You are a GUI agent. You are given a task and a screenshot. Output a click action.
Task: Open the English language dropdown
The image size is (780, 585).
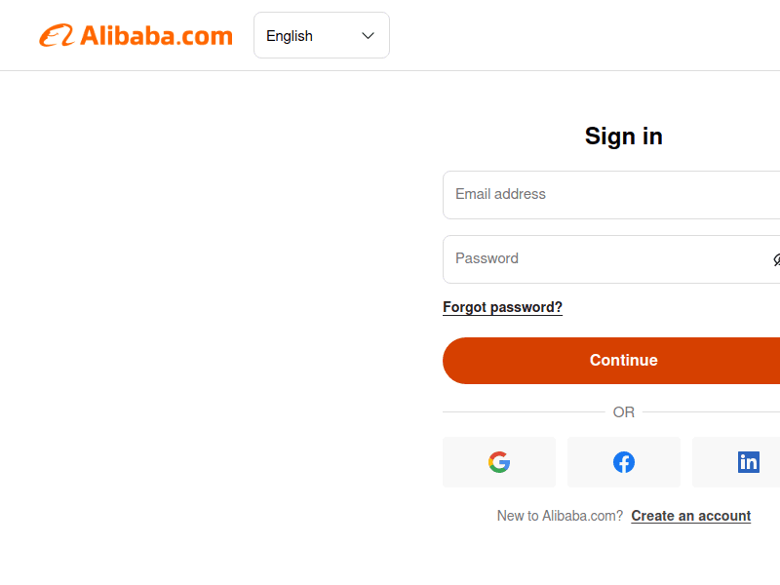[322, 35]
